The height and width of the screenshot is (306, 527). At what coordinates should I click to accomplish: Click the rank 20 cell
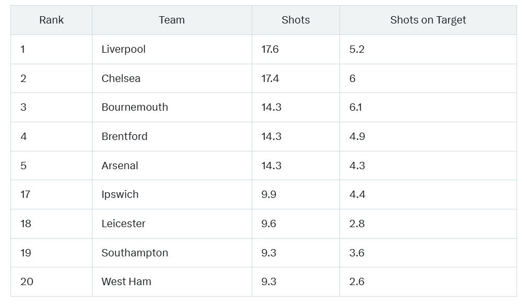pyautogui.click(x=51, y=281)
